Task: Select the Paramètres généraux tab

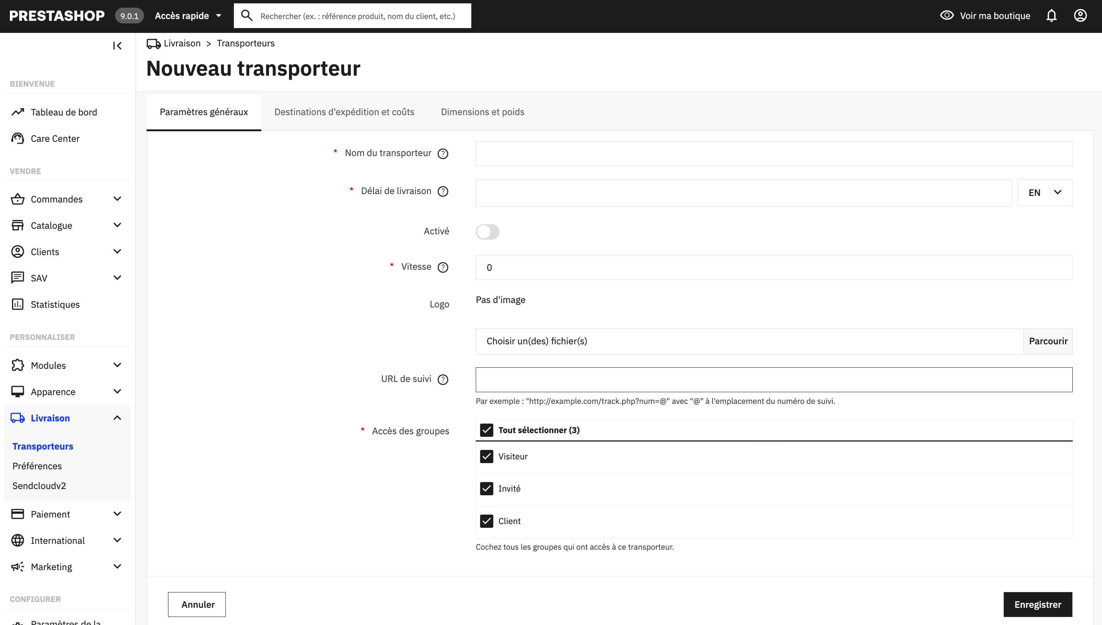Action: (x=204, y=112)
